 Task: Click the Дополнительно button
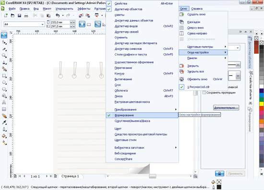pos(226,107)
